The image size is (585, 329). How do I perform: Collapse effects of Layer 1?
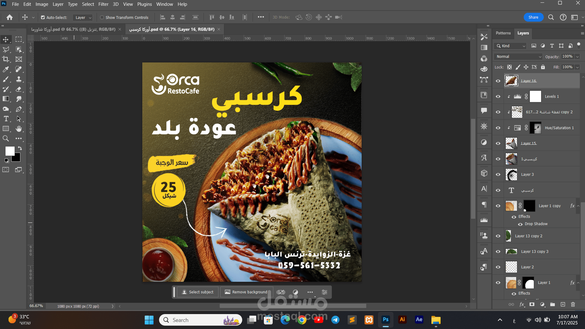[578, 283]
